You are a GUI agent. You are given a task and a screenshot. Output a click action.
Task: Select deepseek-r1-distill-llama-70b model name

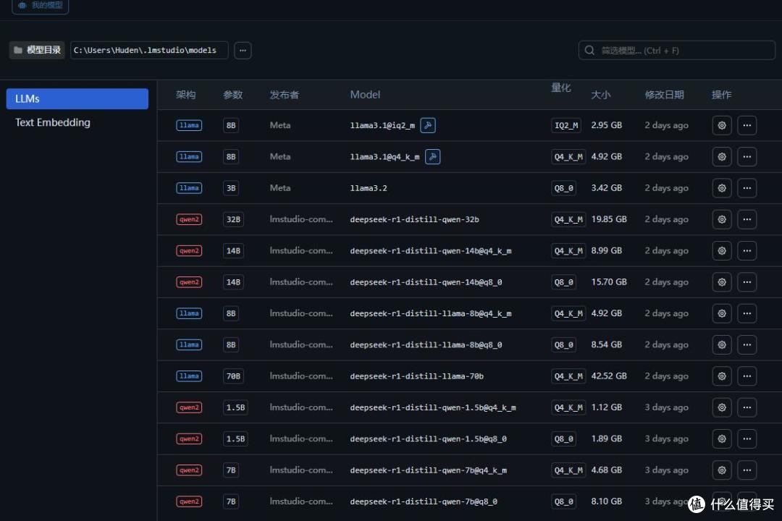[x=417, y=376]
